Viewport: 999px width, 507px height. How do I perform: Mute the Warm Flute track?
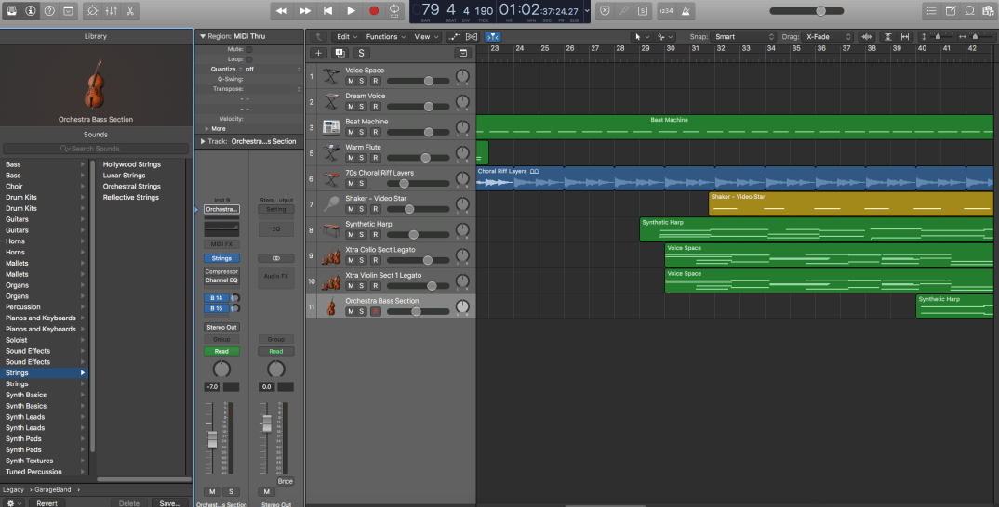351,158
